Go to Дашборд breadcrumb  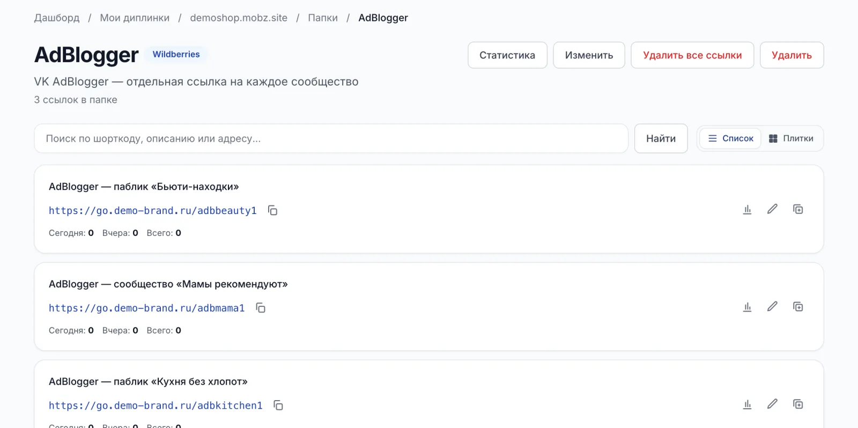57,18
